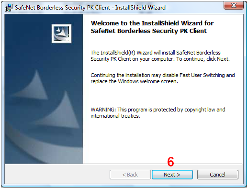Click the empty grey area left of Back

[57, 174]
